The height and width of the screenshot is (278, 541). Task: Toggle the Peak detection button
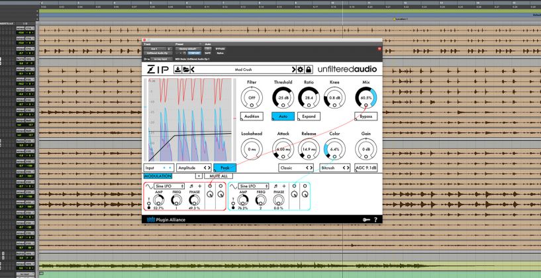[x=225, y=167]
